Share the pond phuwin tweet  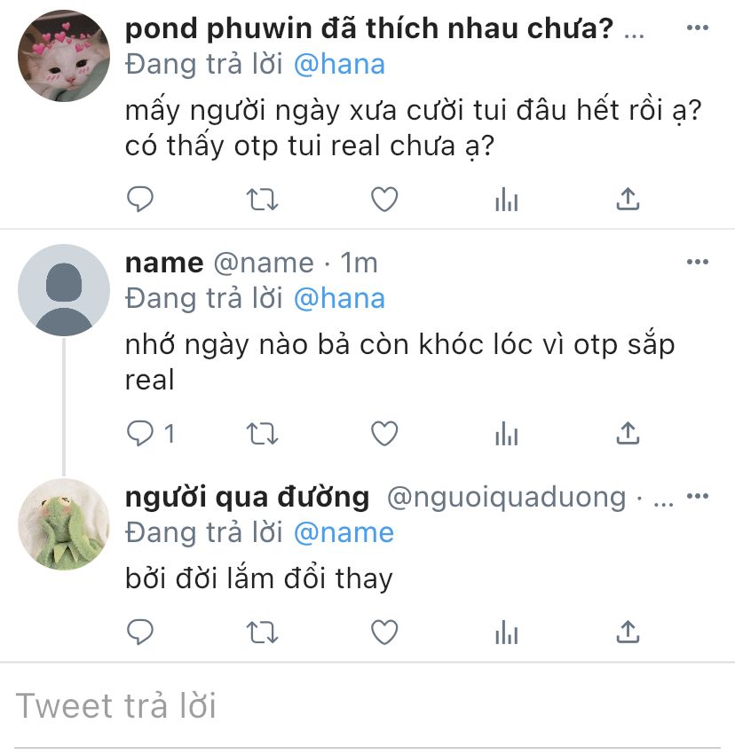coord(628,199)
